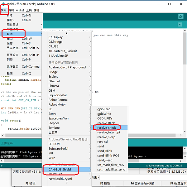Screen dimensions: 187x187
Task: Open the send_Blink_ROS example
Action: point(109,156)
